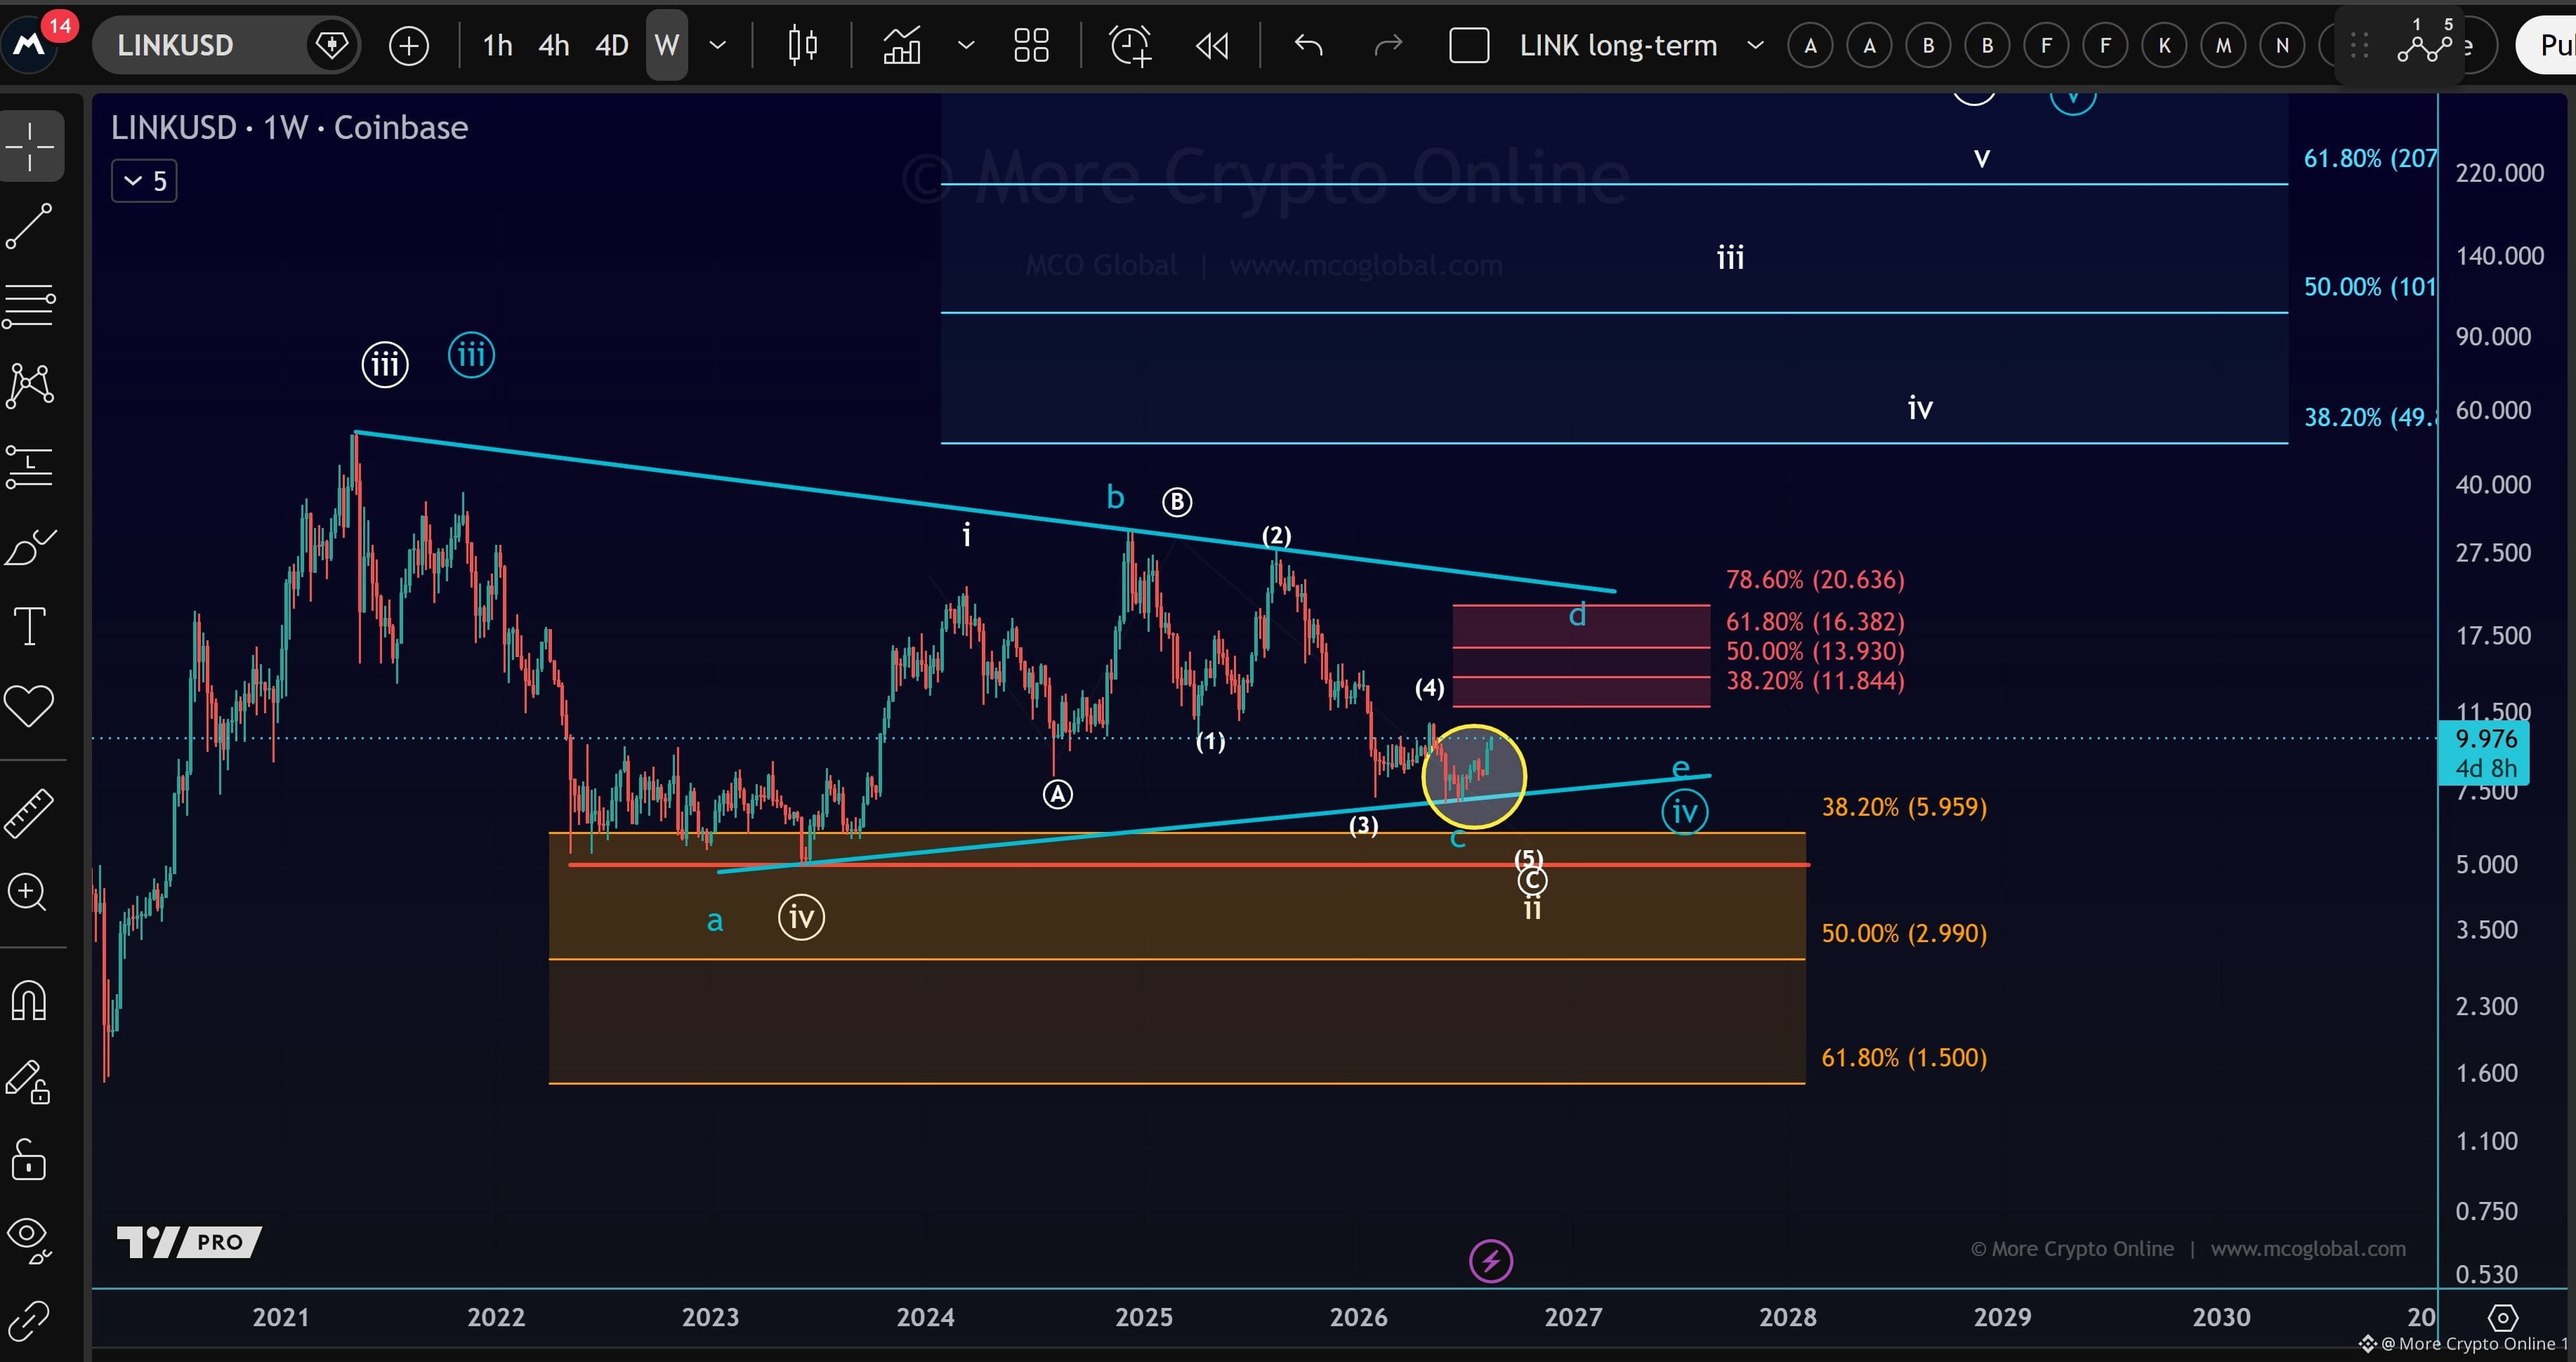
Task: Click the 2024 label on time axis
Action: coord(925,1318)
